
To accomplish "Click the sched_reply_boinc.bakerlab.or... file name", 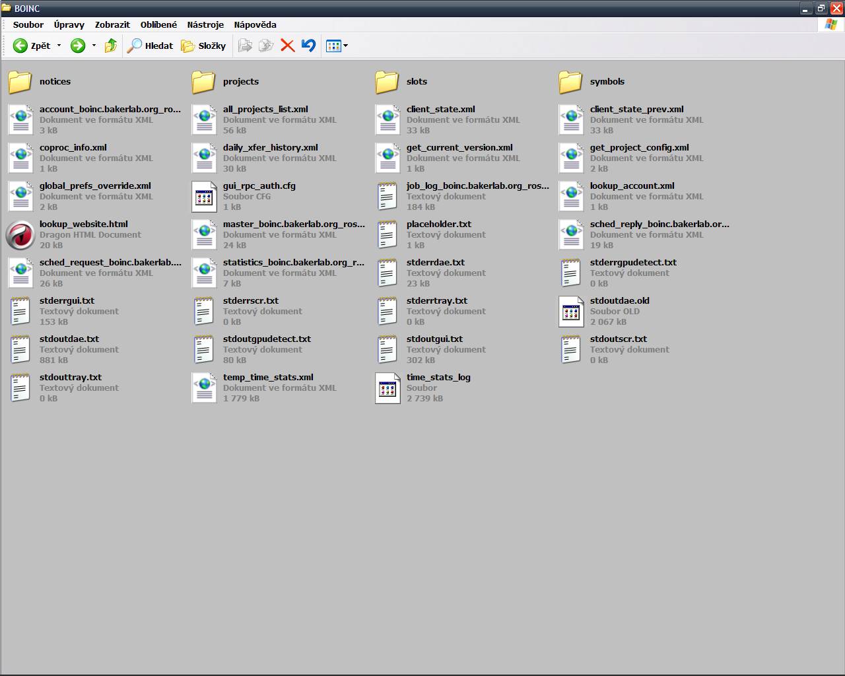I will pyautogui.click(x=659, y=224).
